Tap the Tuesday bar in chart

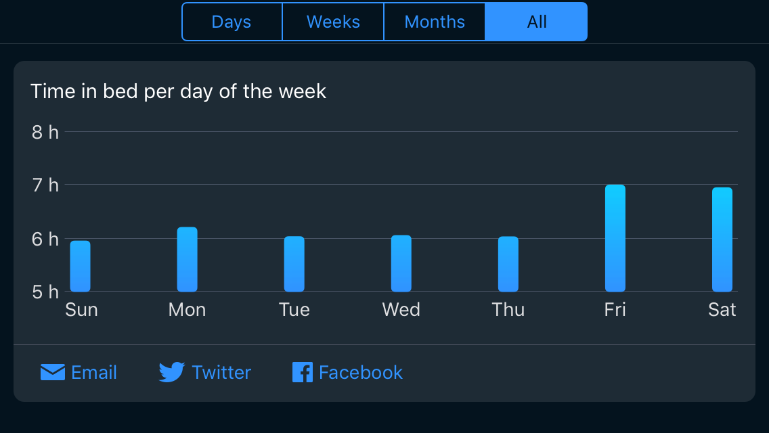[x=294, y=264]
